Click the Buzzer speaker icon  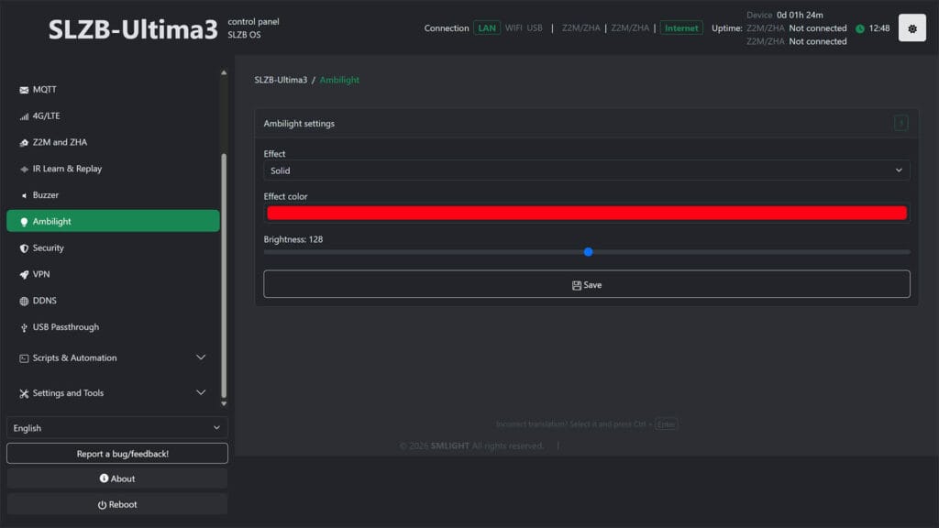(x=24, y=195)
